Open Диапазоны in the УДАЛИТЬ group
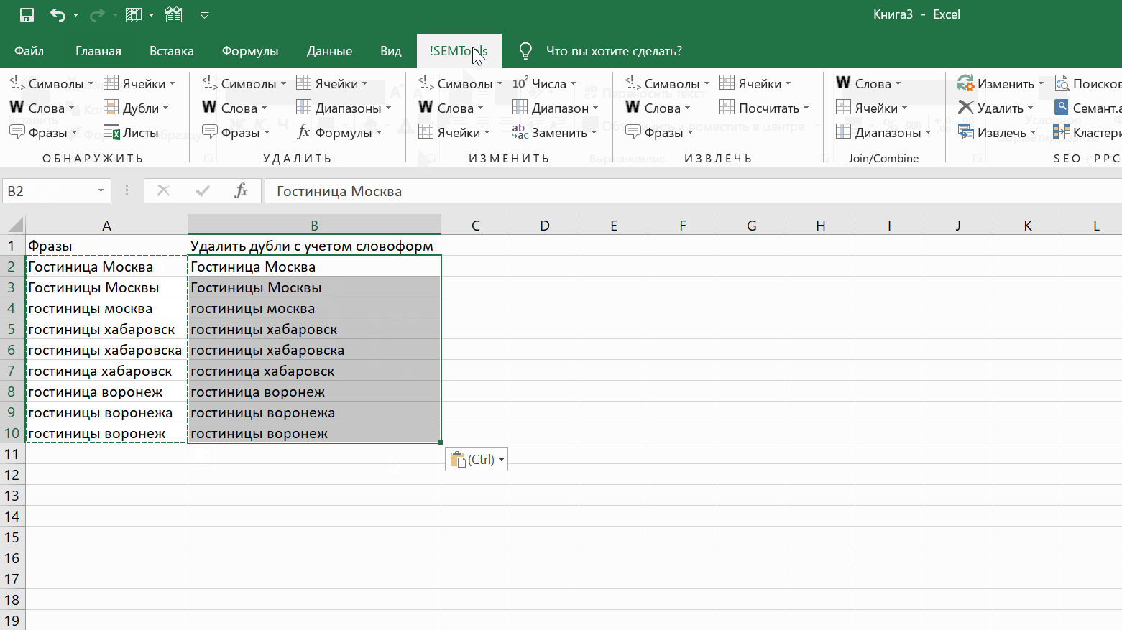Screen dimensions: 1122x630 click(x=344, y=108)
